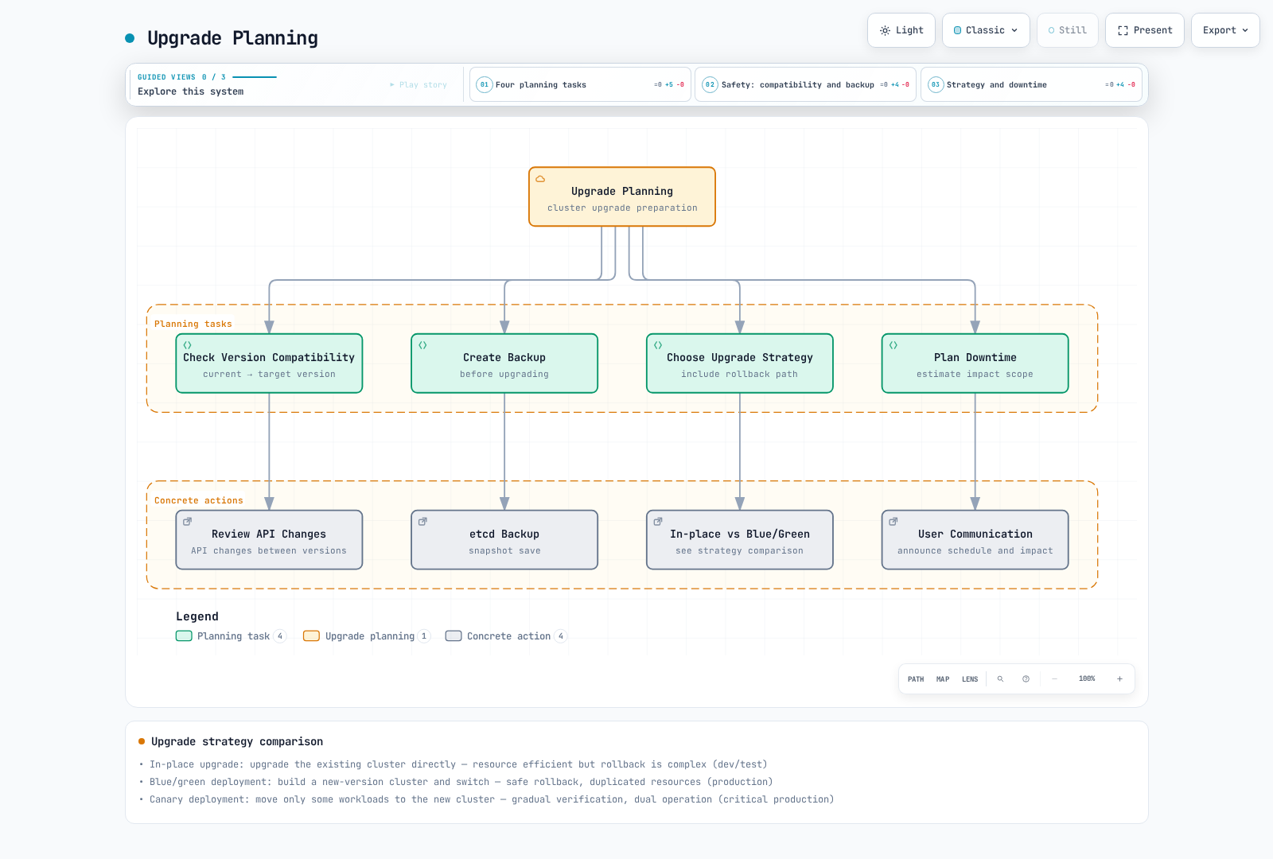1273x859 pixels.
Task: Click the Explore this system text
Action: pyautogui.click(x=191, y=91)
